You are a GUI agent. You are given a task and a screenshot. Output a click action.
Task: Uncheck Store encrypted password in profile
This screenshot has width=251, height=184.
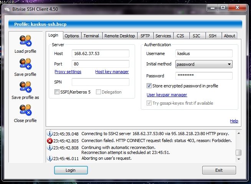tap(149, 86)
